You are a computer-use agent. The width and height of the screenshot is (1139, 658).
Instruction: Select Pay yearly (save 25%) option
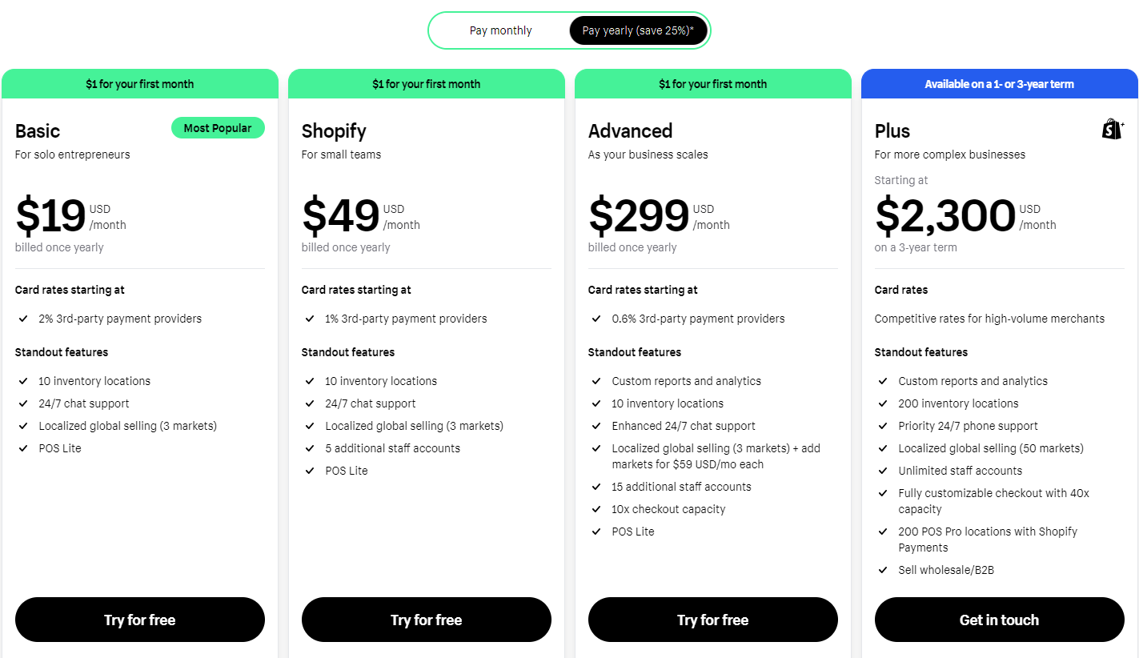tap(638, 30)
